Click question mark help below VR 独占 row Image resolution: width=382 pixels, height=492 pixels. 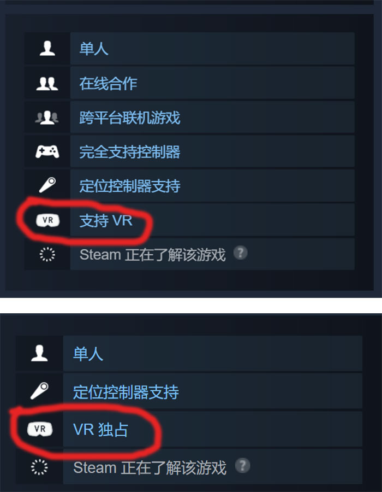click(243, 465)
